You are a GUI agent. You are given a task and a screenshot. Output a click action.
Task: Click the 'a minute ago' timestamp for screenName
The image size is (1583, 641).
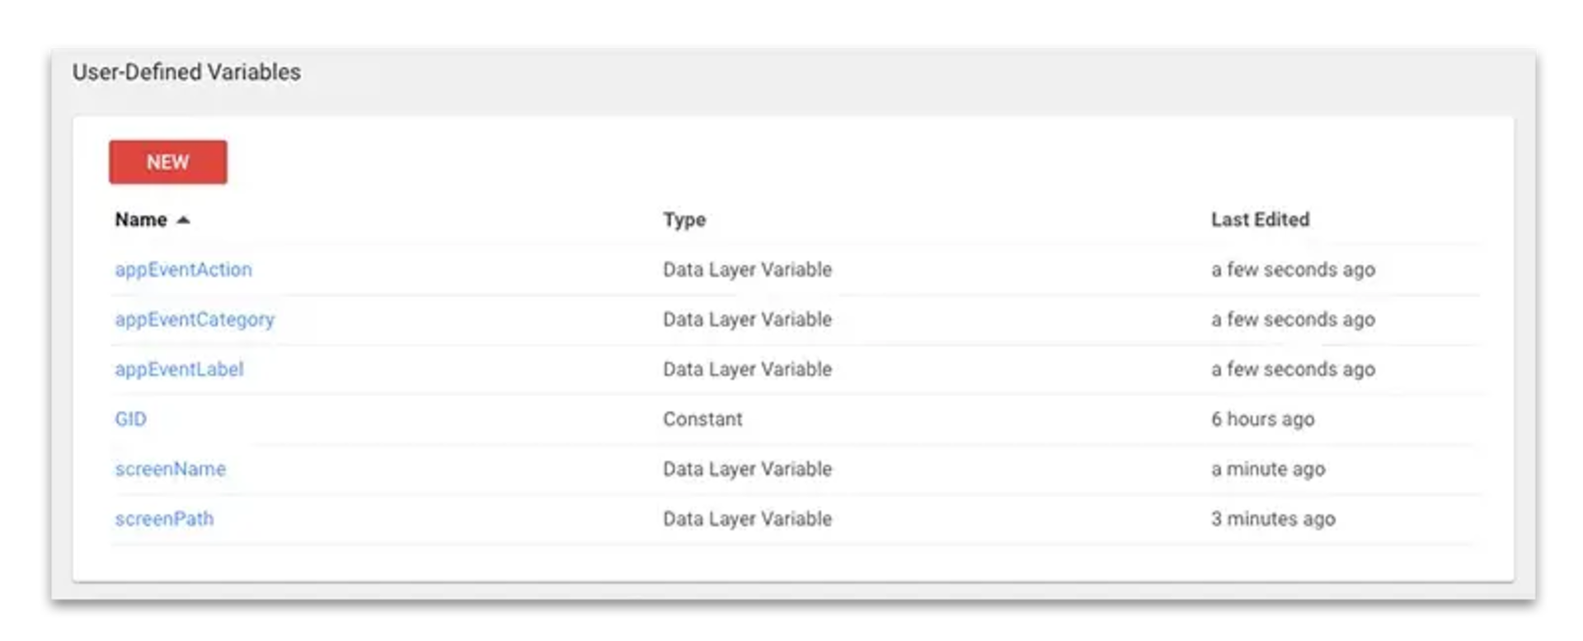1268,469
